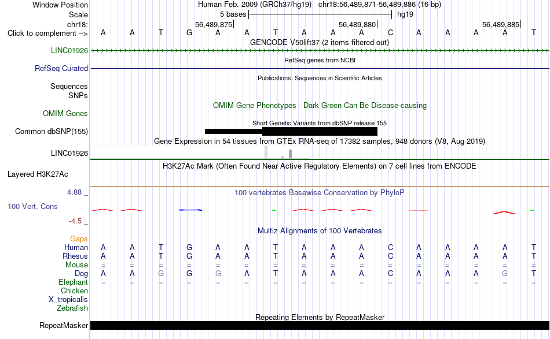Screen dimensions: 550x339
Task: Open the OMIM Gene Phenotypes track title
Action: coord(320,105)
